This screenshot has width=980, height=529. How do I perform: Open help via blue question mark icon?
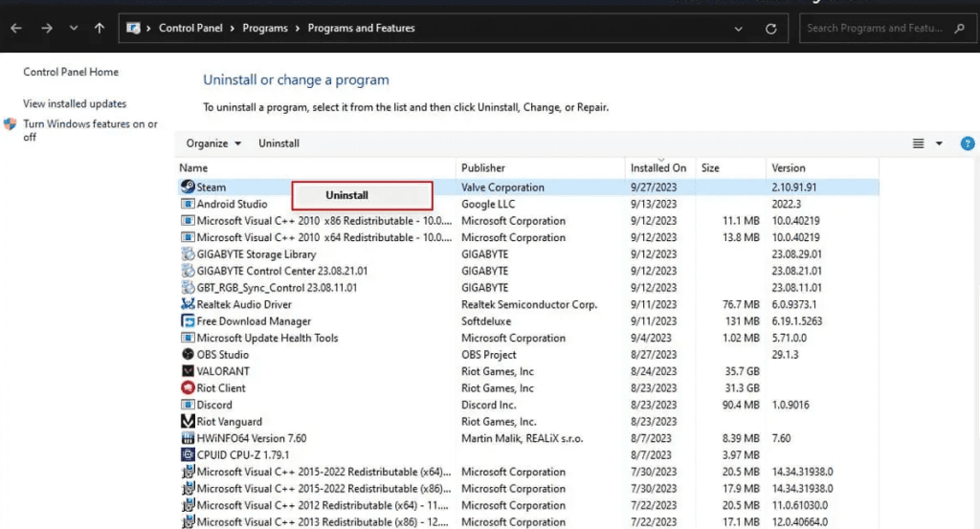pyautogui.click(x=967, y=143)
